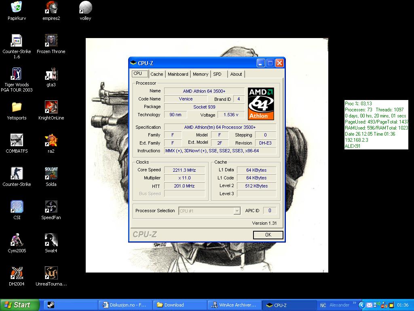This screenshot has height=311, width=414.
Task: Select the Cym2005 desktop icon
Action: pyautogui.click(x=17, y=243)
